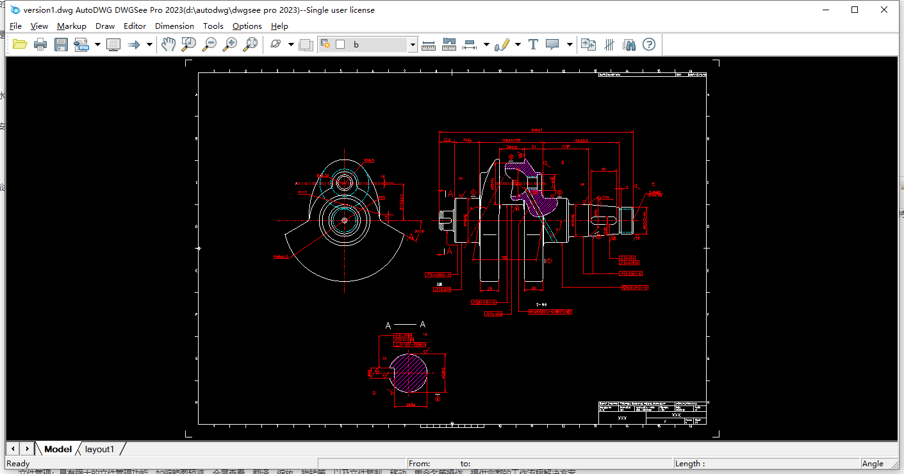Open the Markup menu
This screenshot has height=474, width=904.
[x=71, y=26]
